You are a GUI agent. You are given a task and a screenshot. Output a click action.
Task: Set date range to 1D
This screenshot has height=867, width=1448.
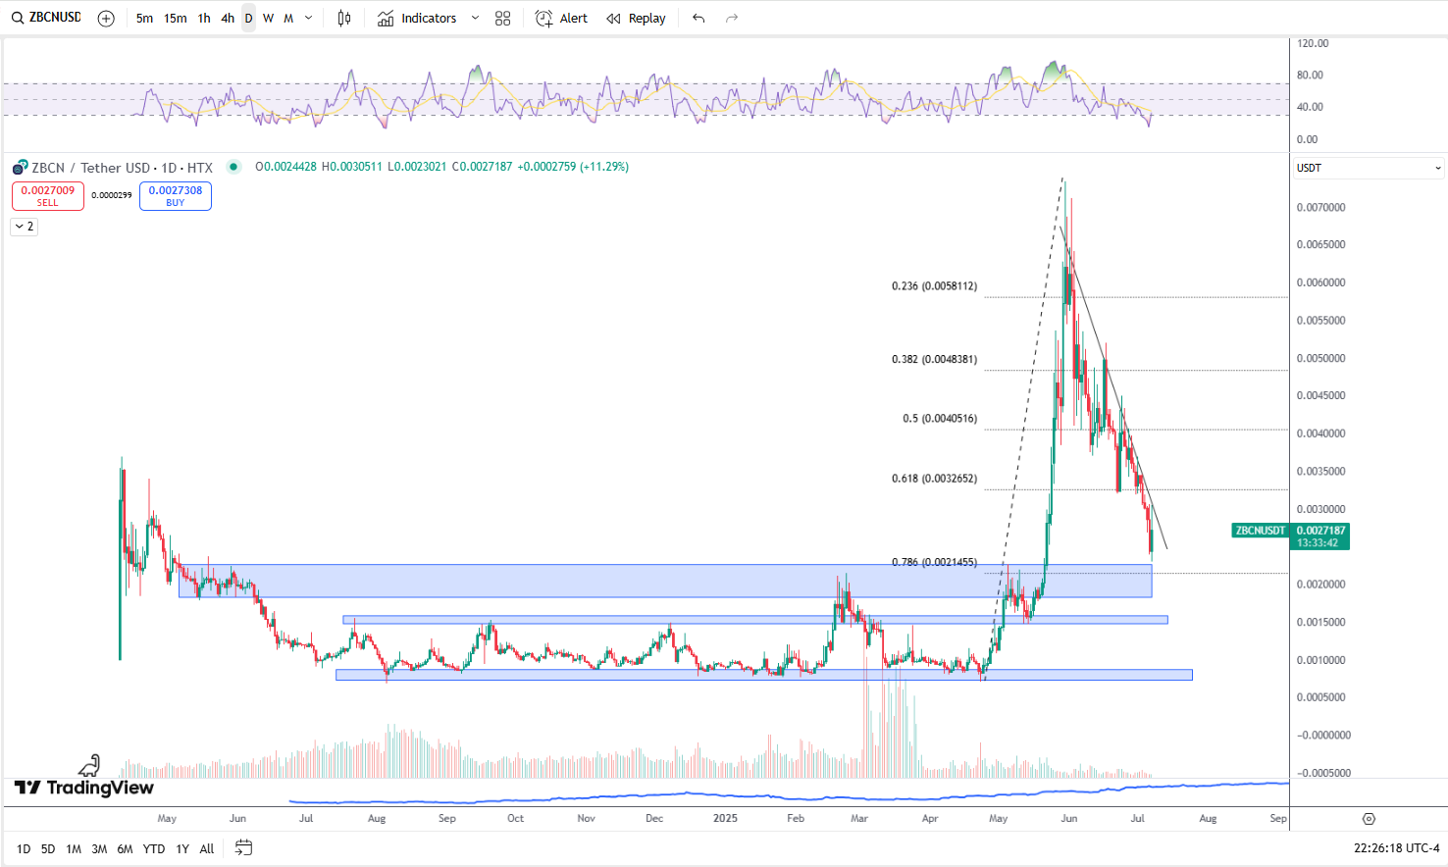pos(24,849)
